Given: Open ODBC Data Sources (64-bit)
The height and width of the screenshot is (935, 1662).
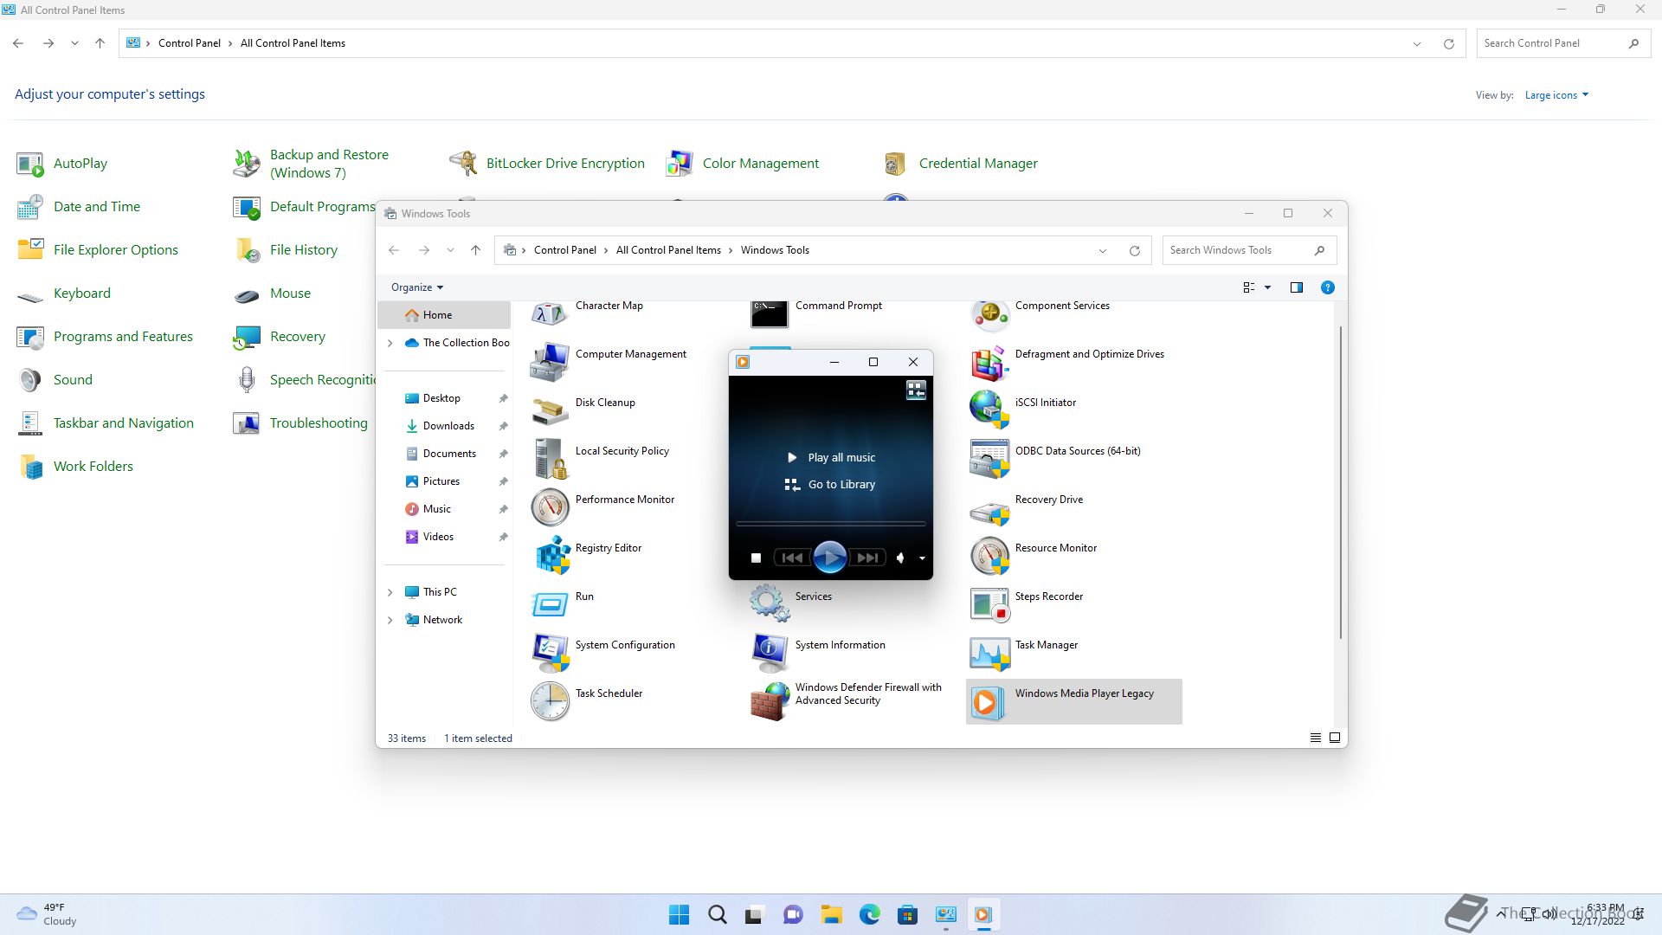Looking at the screenshot, I should [x=1055, y=458].
